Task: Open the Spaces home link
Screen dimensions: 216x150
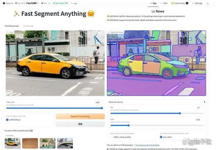Action: (8, 3)
